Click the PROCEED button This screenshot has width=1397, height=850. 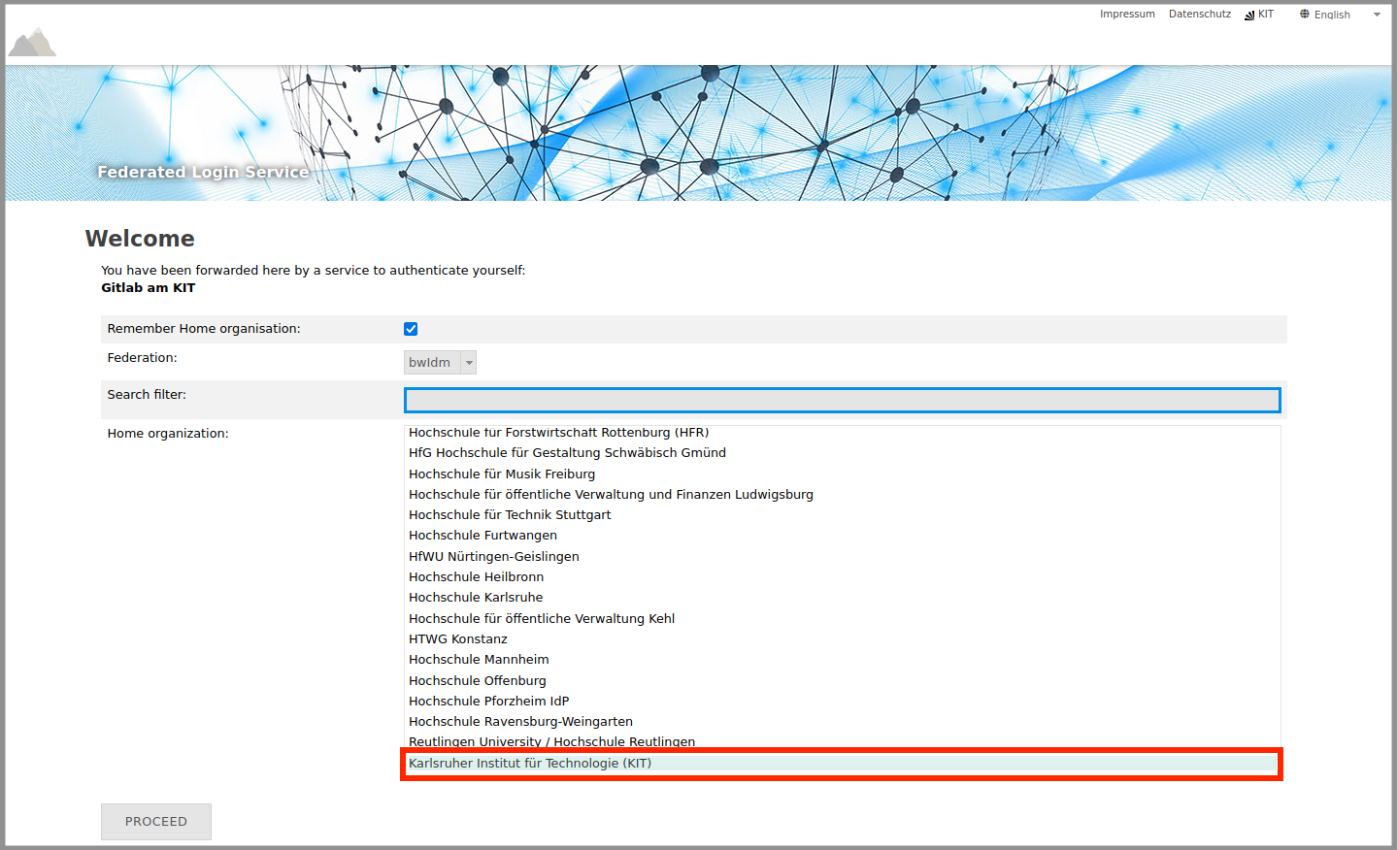[156, 822]
